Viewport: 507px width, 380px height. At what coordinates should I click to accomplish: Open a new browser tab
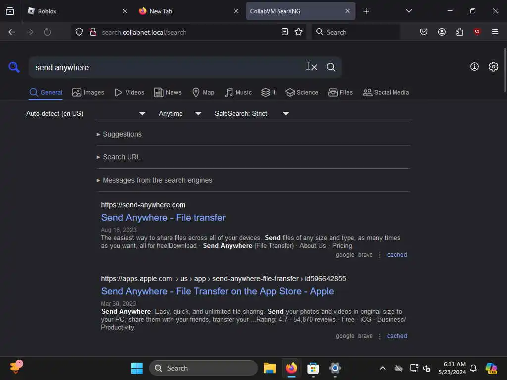pyautogui.click(x=366, y=11)
